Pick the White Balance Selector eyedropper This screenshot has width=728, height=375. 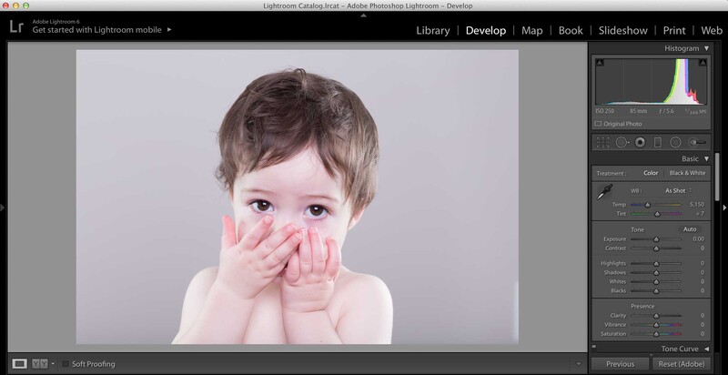[604, 192]
